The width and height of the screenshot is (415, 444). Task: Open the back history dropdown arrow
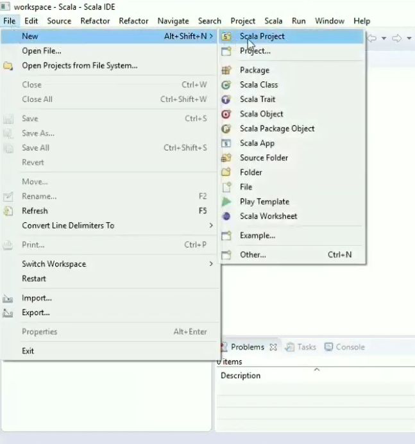[384, 38]
